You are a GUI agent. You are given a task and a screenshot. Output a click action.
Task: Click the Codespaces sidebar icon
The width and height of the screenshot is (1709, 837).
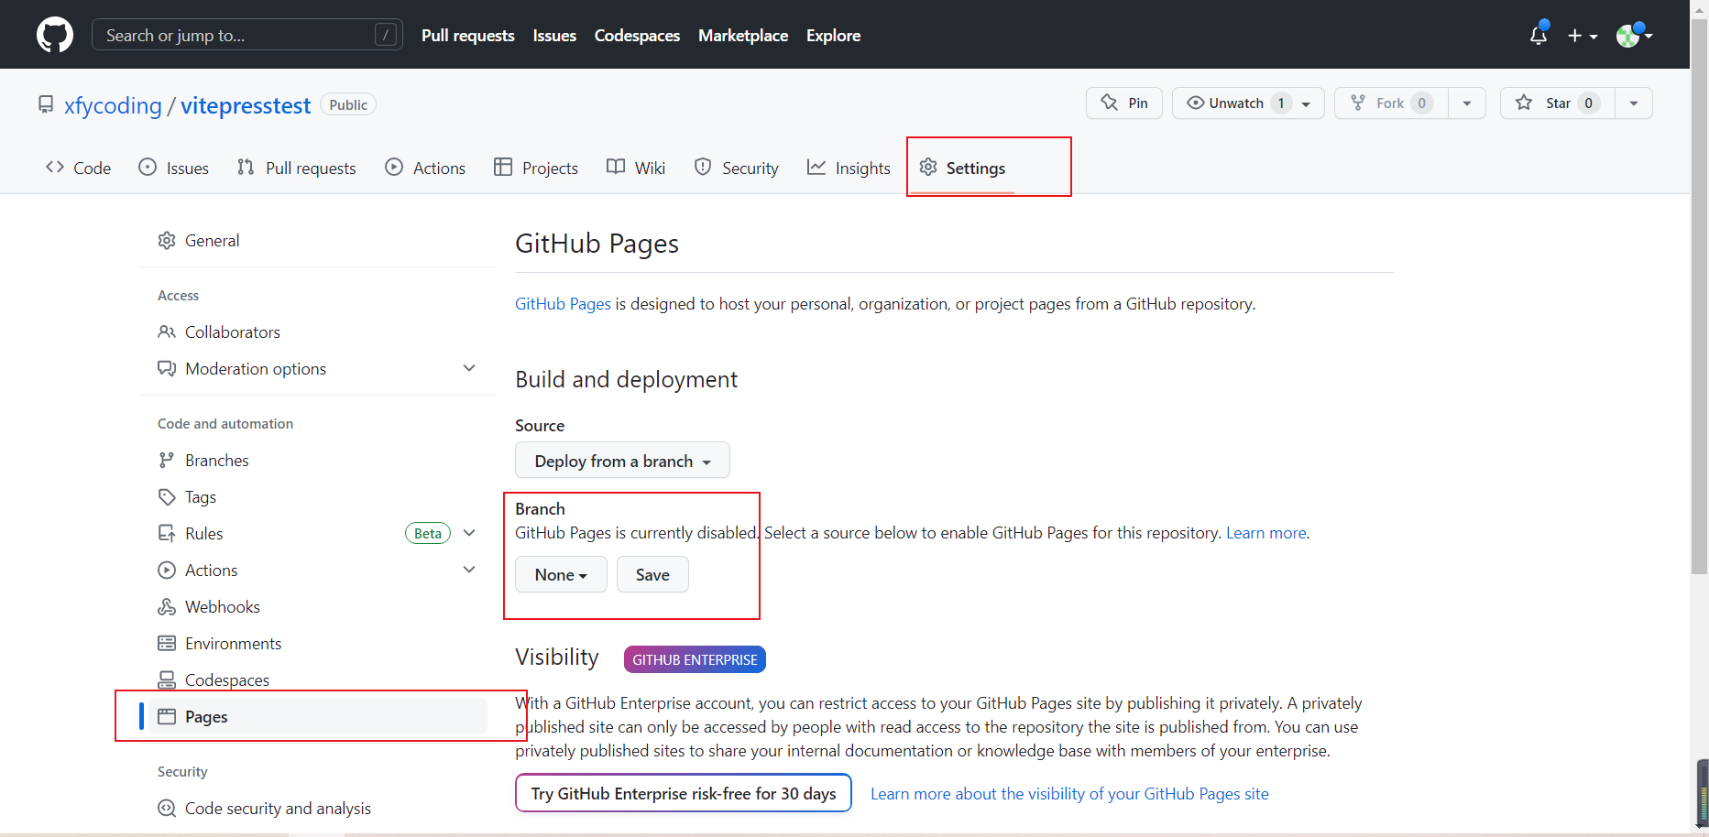click(167, 679)
